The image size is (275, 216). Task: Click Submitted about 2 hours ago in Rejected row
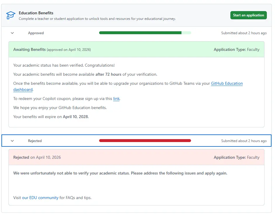[244, 141]
